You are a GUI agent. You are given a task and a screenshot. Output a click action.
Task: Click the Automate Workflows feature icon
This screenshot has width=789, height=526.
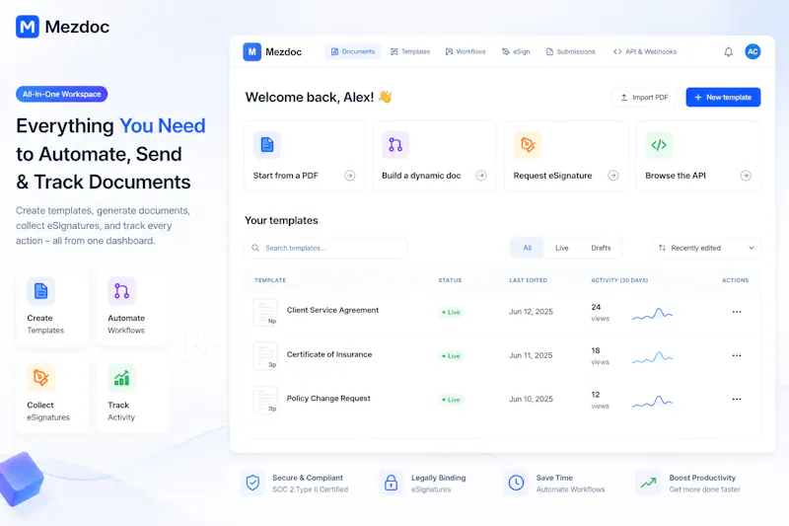[x=121, y=291]
